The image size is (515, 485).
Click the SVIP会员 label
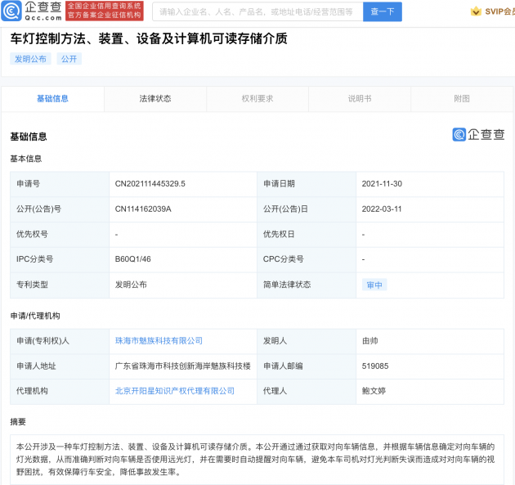(x=499, y=11)
